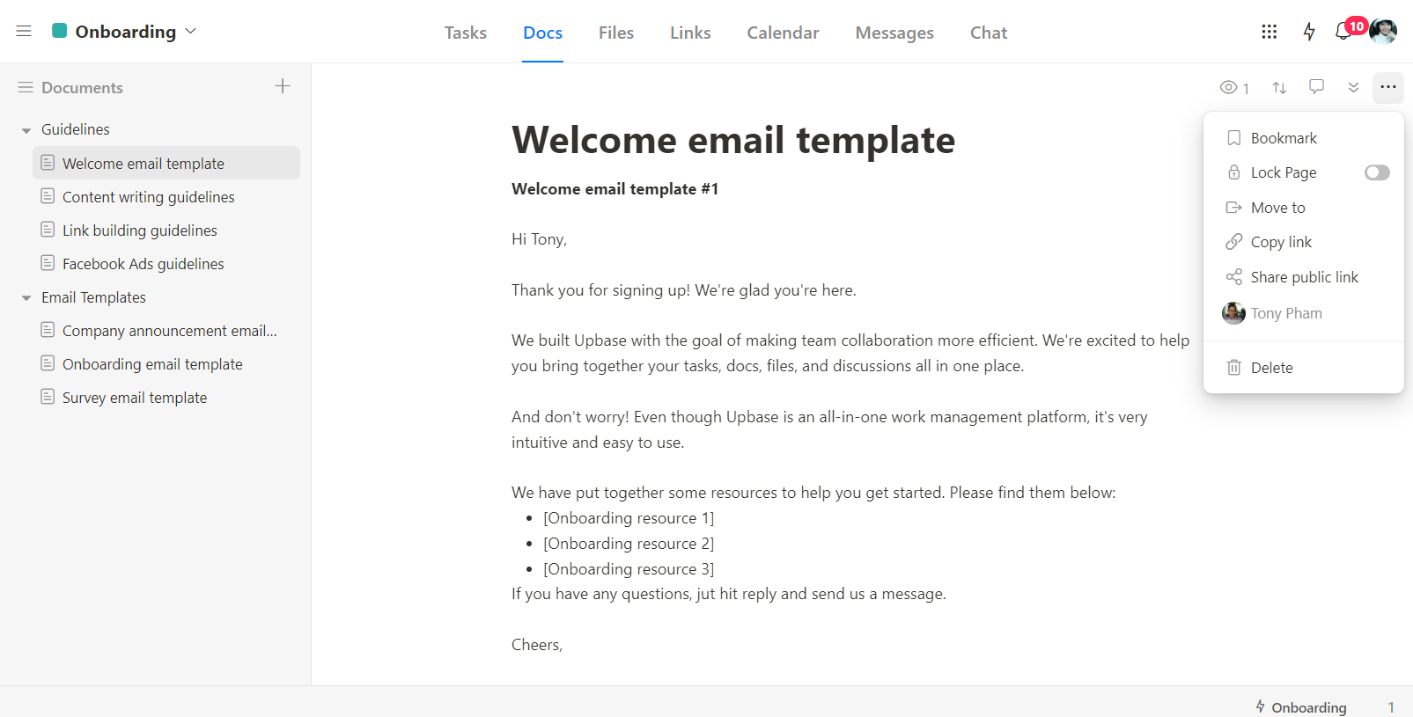Expand the Onboarding project dropdown chevron
The width and height of the screenshot is (1413, 717).
coord(190,31)
